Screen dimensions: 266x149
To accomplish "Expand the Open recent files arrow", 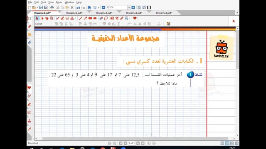I will point(37,7).
